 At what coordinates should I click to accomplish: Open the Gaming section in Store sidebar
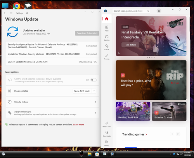107,38
